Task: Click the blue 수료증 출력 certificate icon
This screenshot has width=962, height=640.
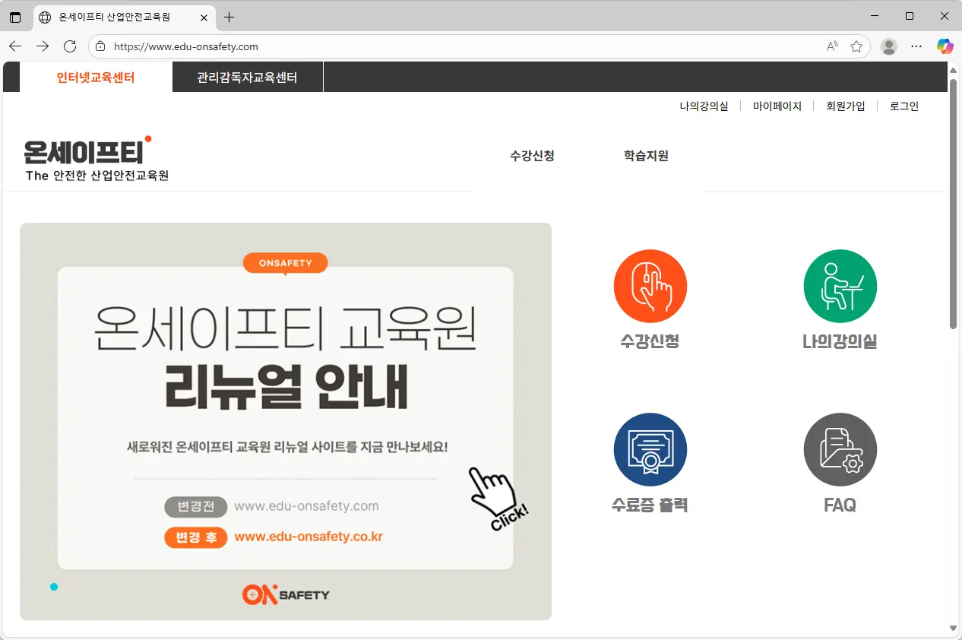Action: coord(650,449)
